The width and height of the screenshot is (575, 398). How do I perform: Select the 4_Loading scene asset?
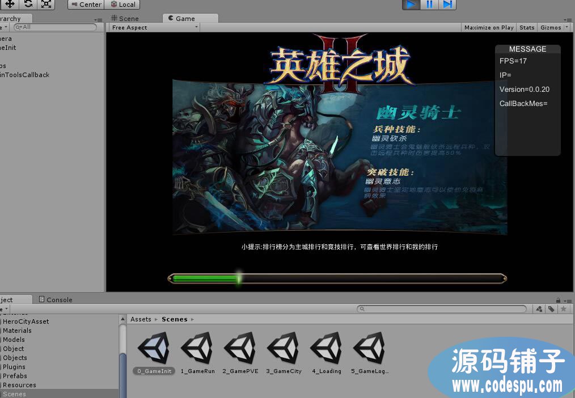coord(327,353)
